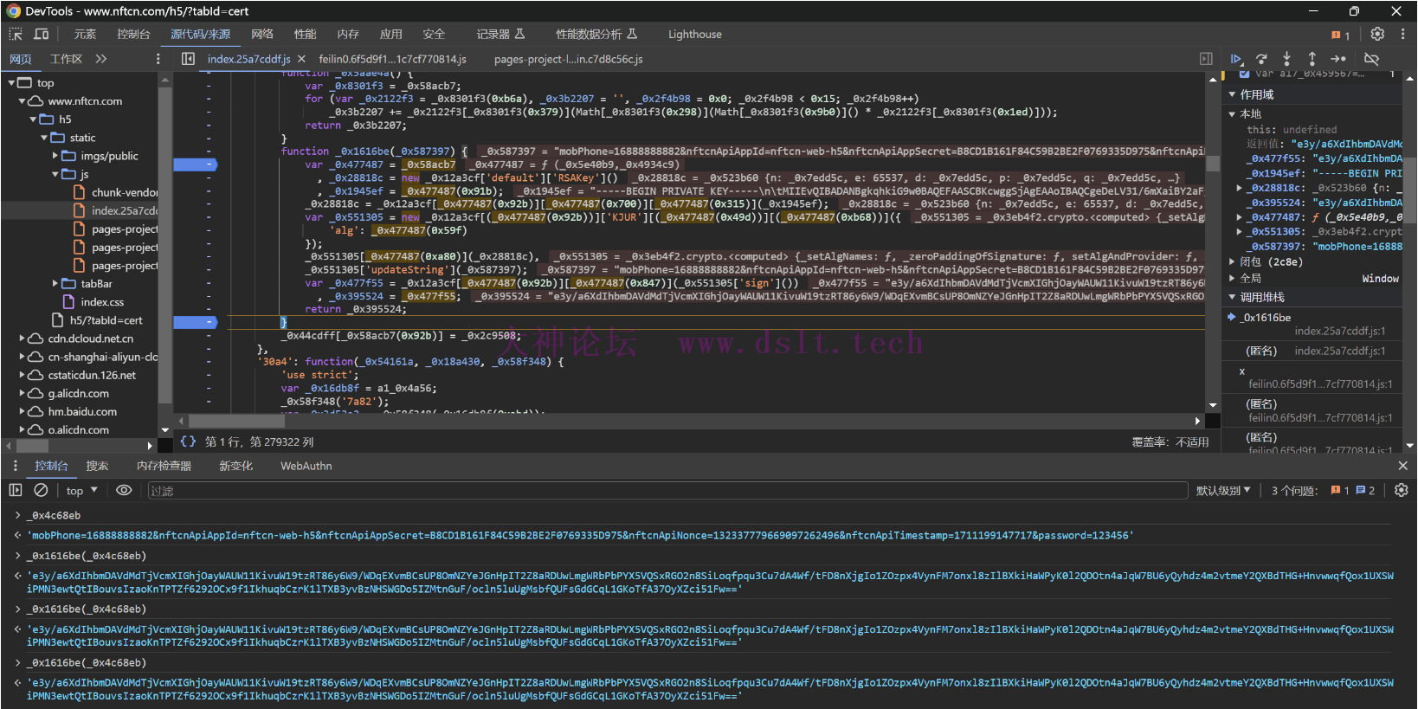Collapse the 调用堆栈 call stack section
Viewport: 1418px width, 709px height.
1233,297
